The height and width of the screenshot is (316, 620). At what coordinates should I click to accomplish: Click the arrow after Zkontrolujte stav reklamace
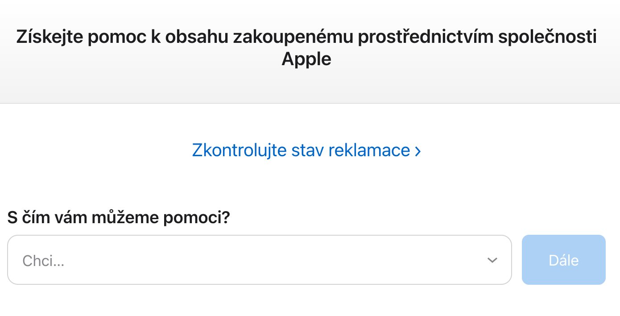(418, 151)
